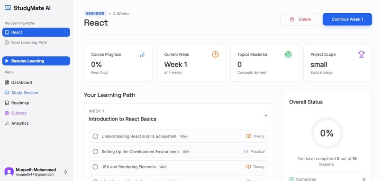Screen dimensions: 382x181
Task: Click the Course Progress card
Action: pyautogui.click(x=118, y=63)
